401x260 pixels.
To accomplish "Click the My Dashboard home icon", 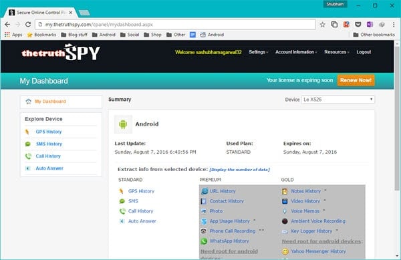I will [28, 102].
